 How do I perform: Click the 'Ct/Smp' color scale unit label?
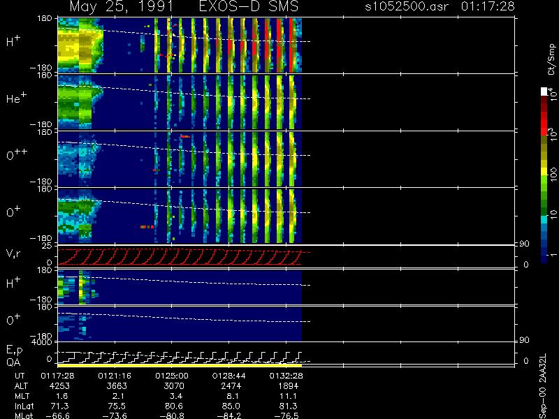tap(552, 59)
